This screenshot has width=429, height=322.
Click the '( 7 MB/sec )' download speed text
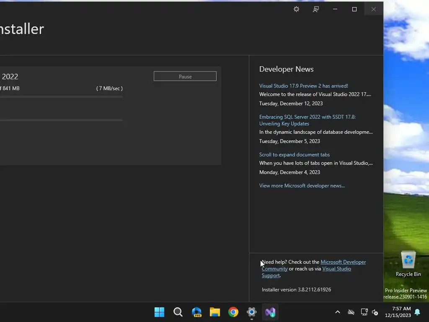[x=109, y=88]
